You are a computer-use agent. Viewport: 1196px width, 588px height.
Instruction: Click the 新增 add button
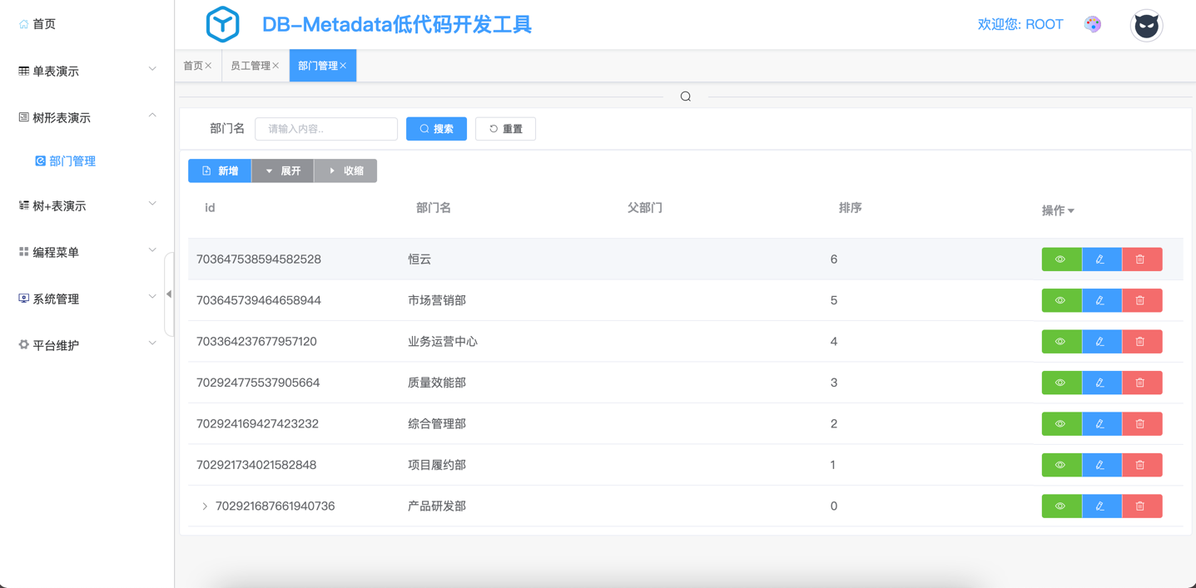220,170
